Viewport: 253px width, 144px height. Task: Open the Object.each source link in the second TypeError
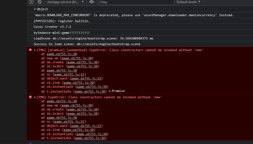(86, 126)
